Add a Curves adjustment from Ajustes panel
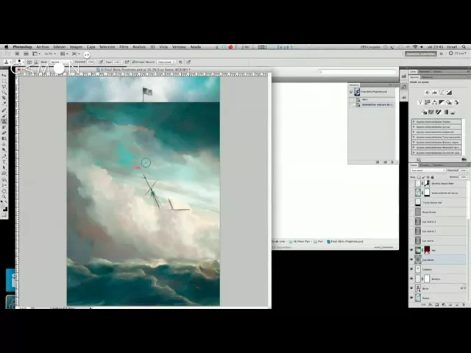 point(442,93)
